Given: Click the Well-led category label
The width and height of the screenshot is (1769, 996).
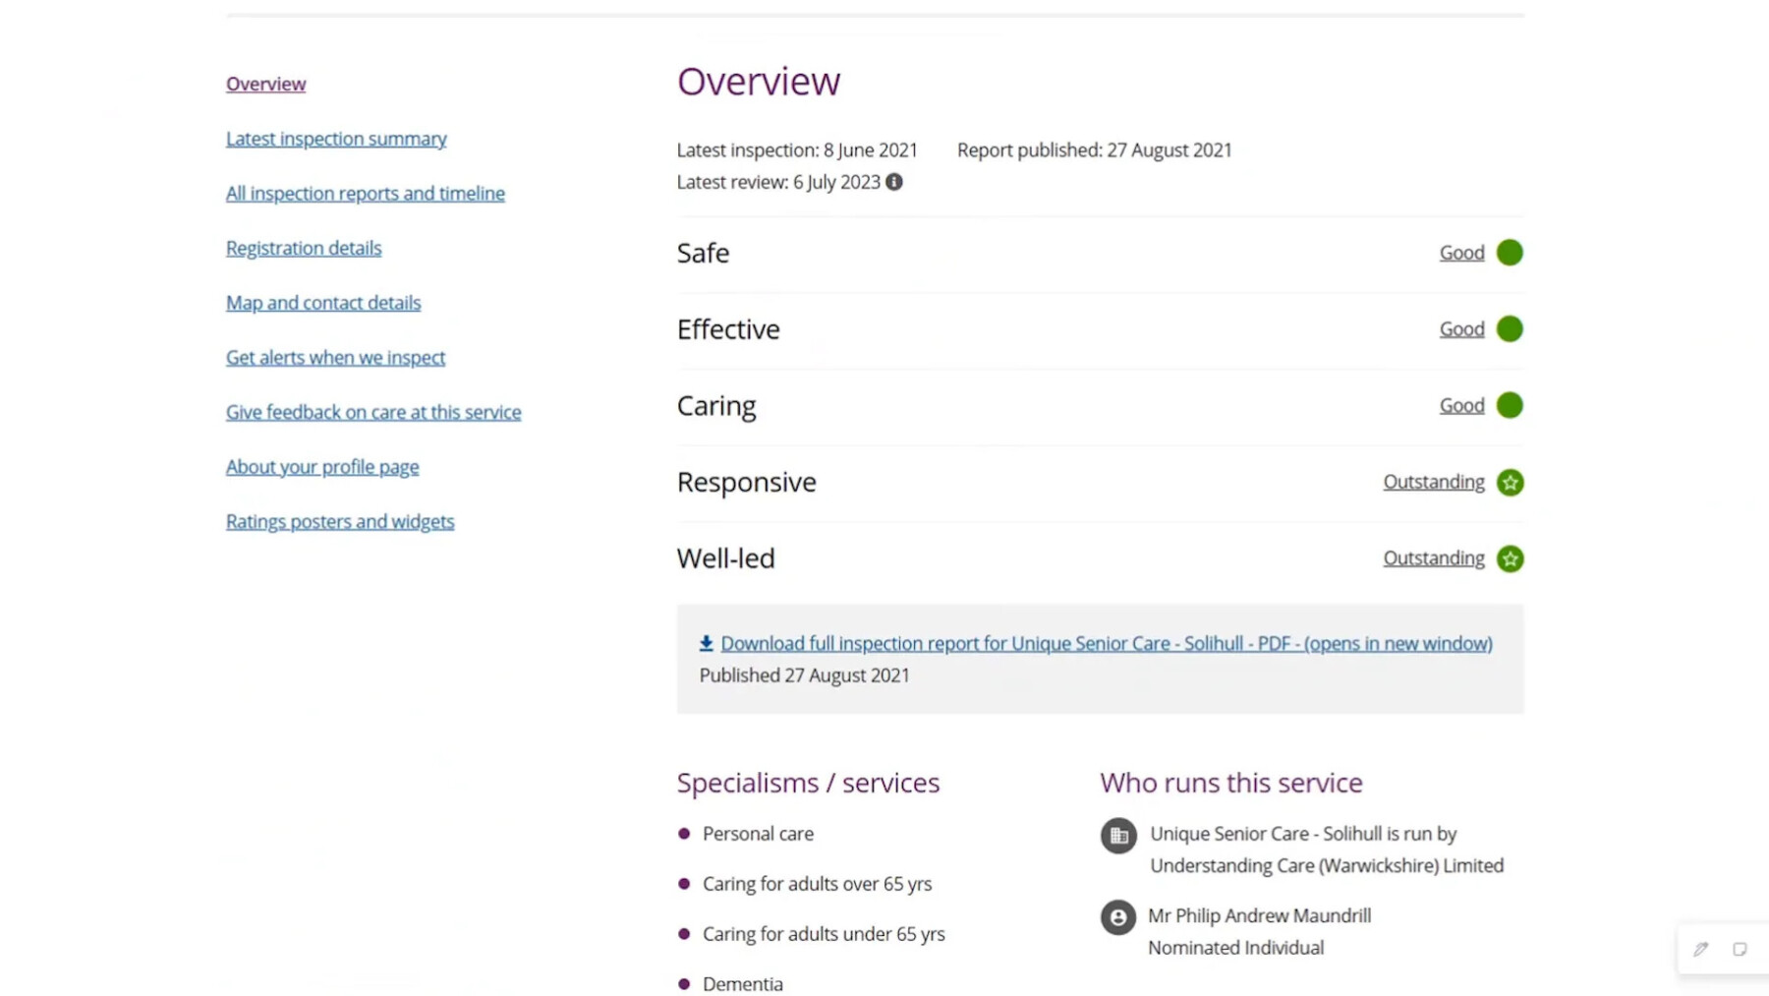Looking at the screenshot, I should click(726, 558).
